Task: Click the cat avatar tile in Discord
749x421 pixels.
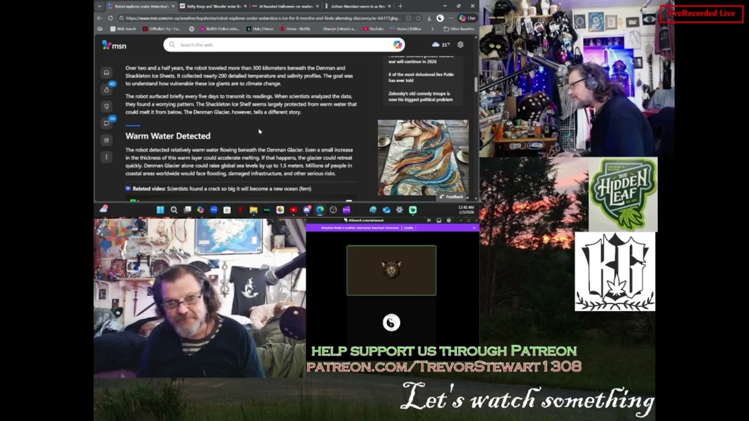Action: pos(391,270)
